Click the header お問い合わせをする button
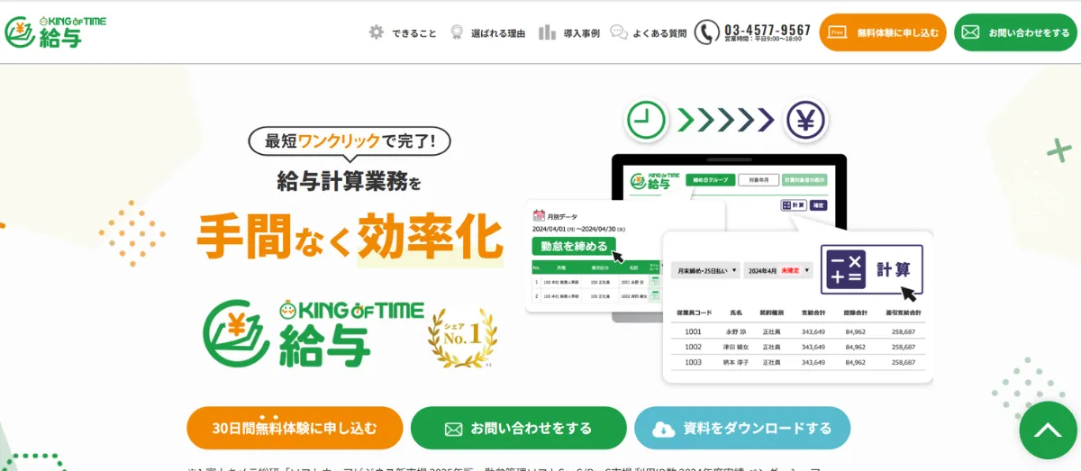The image size is (1081, 471). (x=1015, y=32)
